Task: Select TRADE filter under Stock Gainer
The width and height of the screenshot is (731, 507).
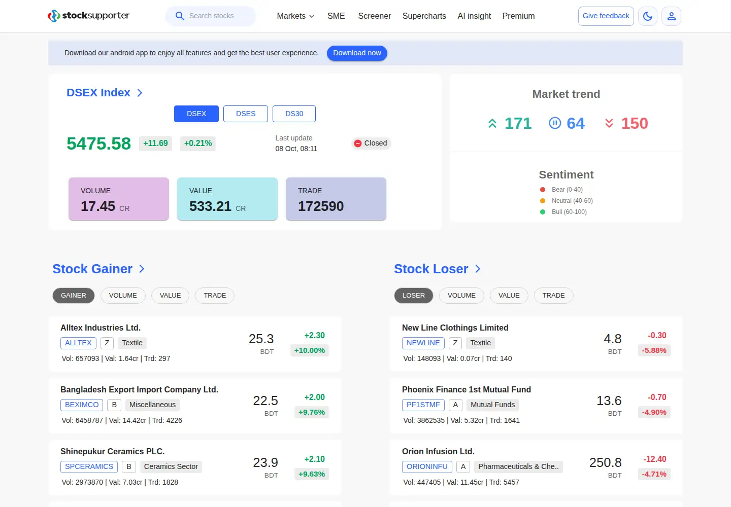Action: [x=215, y=296]
